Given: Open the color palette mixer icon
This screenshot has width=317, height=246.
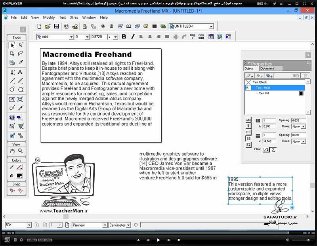Looking at the screenshot, I should (146, 26).
